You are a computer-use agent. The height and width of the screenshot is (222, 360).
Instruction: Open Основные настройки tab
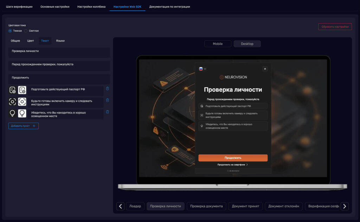[55, 7]
